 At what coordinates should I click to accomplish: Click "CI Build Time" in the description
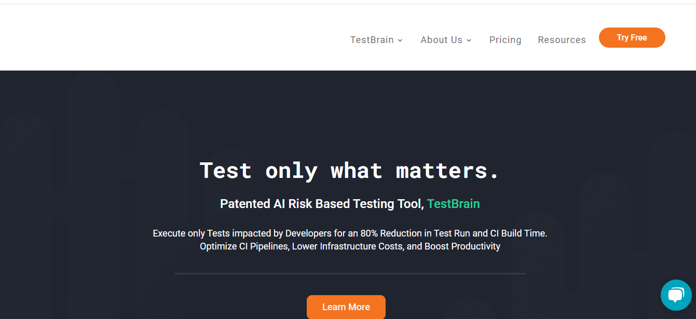(x=517, y=233)
